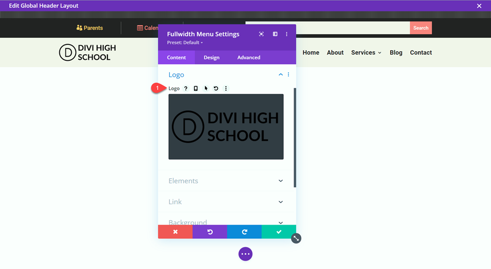The image size is (491, 269).
Task: Open the Contact menu item
Action: (421, 53)
